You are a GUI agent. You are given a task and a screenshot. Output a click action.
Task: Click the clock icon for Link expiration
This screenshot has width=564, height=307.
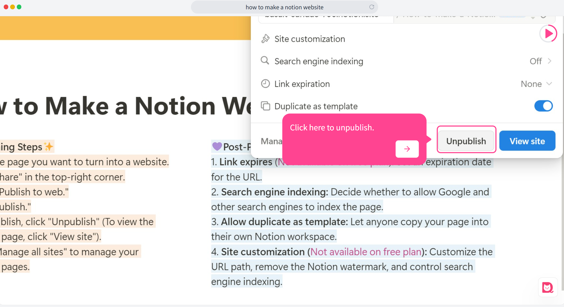coord(265,84)
